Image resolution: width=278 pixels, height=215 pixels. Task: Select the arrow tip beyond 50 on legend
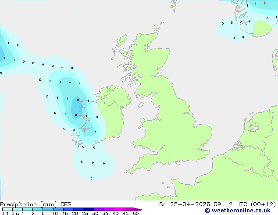139,209
